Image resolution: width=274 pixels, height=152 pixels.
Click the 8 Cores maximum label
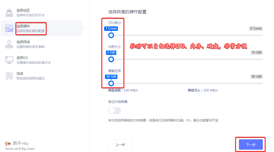point(256,28)
